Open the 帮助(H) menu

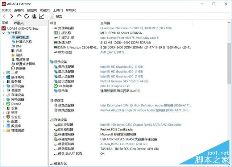pos(71,10)
